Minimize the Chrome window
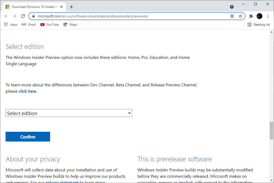Viewport: 274px width, 183px height. pos(243,4)
